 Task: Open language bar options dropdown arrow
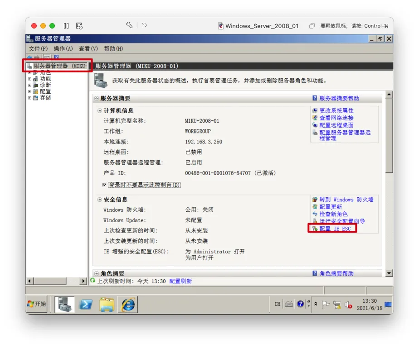click(309, 305)
